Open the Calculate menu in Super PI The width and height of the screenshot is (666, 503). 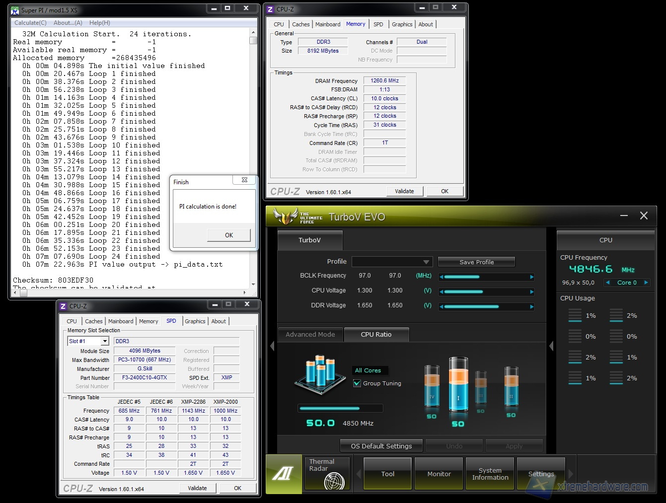click(30, 23)
